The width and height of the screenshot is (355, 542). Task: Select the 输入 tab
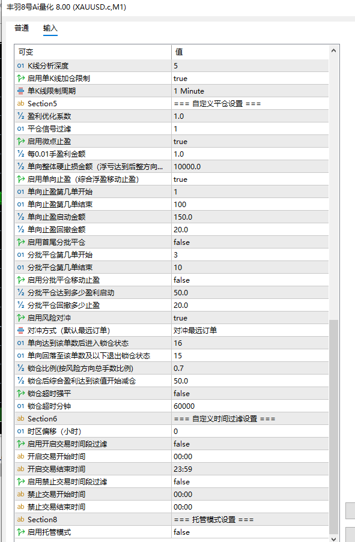[50, 28]
